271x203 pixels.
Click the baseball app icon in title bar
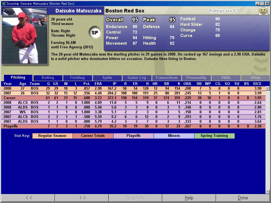click(x=4, y=4)
